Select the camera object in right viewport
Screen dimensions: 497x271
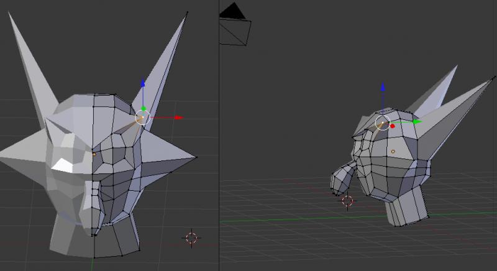click(x=235, y=24)
